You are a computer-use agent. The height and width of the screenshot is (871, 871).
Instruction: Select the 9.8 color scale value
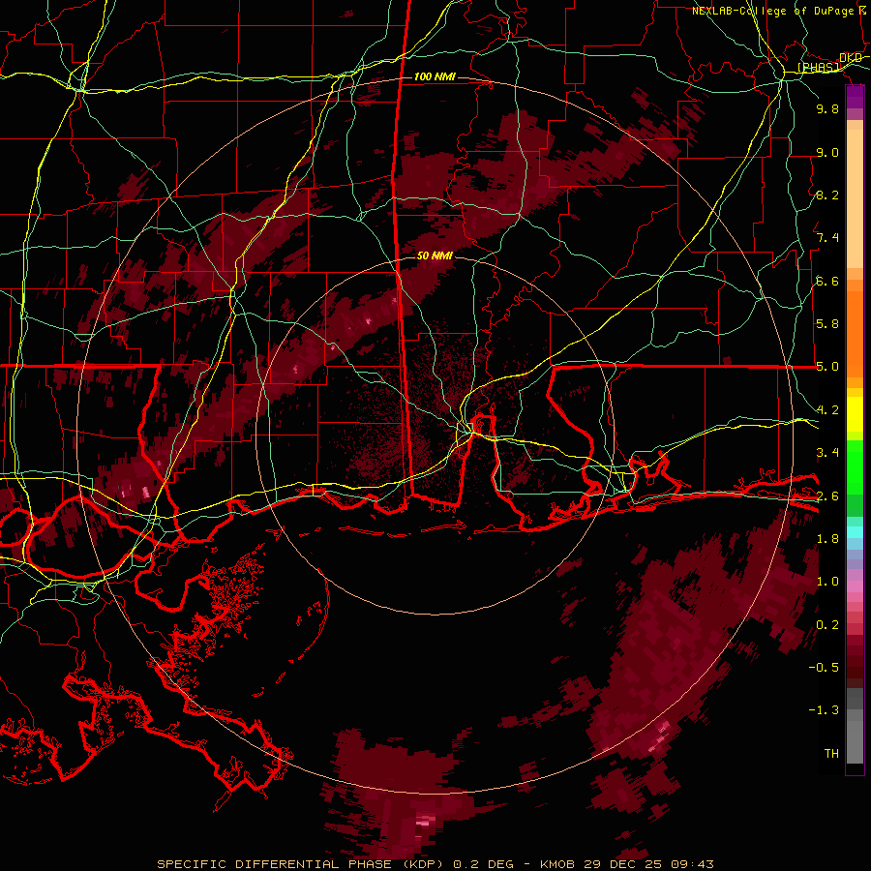[x=827, y=108]
